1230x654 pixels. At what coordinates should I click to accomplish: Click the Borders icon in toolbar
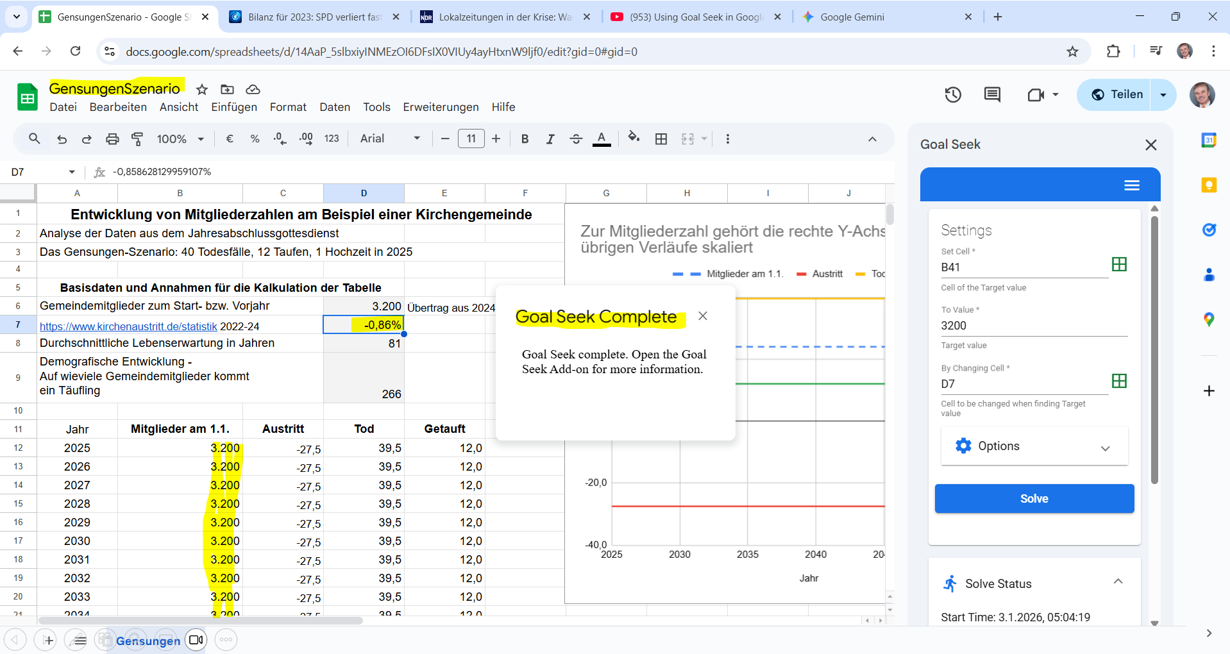(661, 138)
